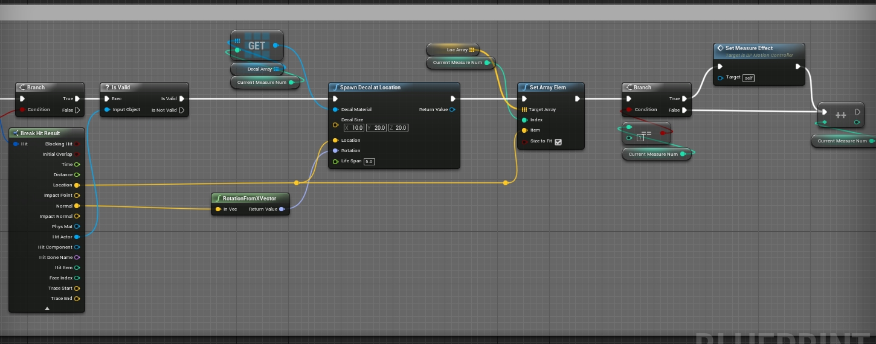The image size is (876, 344).
Task: Click the Input Object pin on Is Valid
Action: point(107,110)
